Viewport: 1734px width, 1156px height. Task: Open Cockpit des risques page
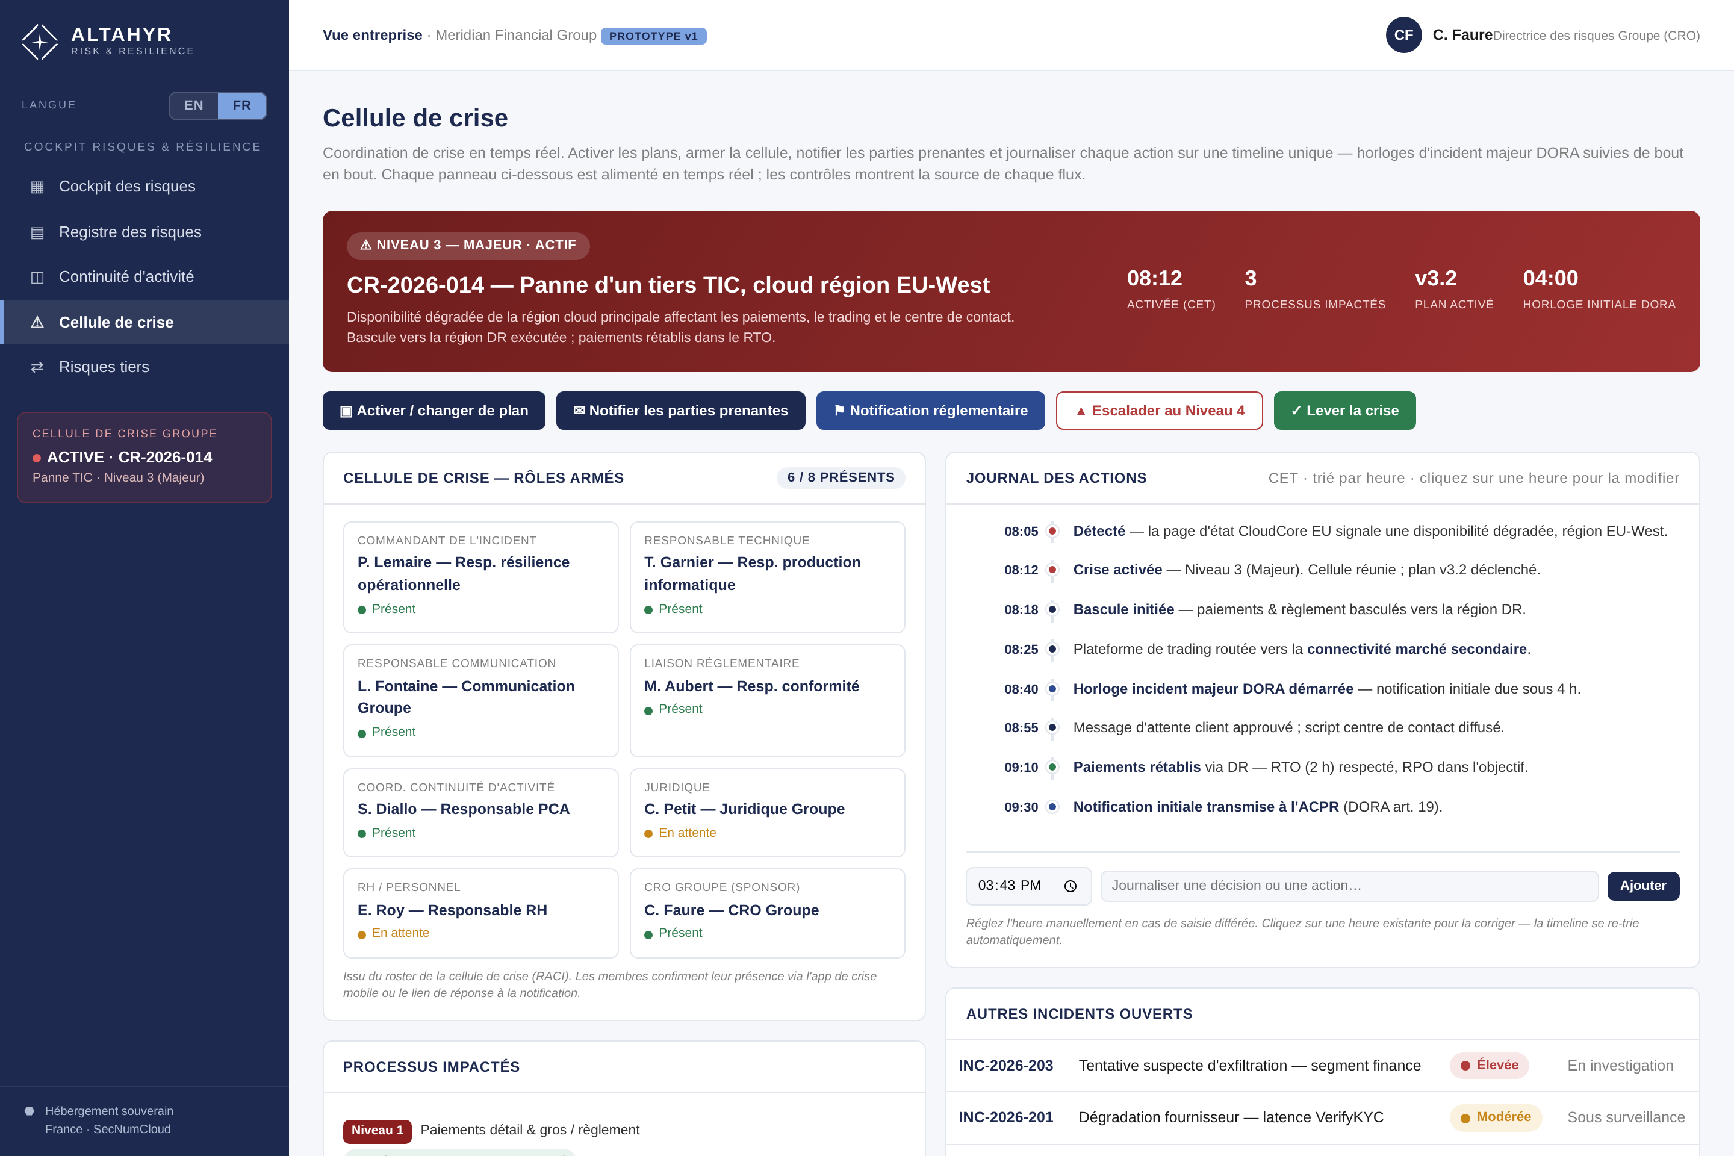coord(144,187)
